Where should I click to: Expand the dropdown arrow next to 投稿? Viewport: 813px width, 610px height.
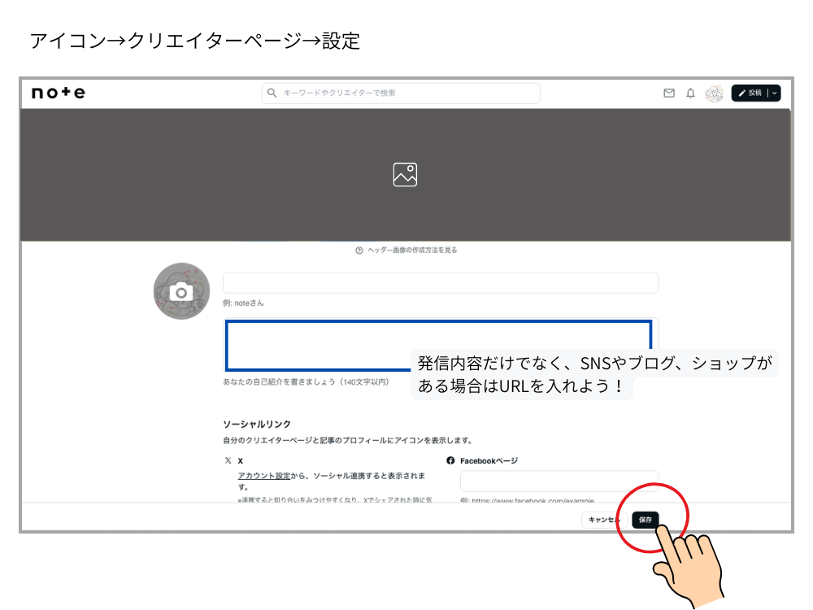pyautogui.click(x=772, y=94)
